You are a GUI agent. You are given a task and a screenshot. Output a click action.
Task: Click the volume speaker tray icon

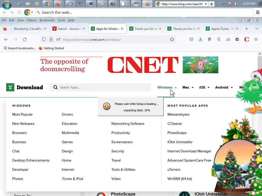pos(236,4)
